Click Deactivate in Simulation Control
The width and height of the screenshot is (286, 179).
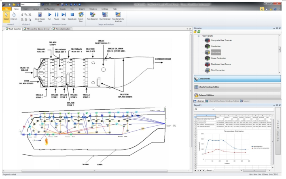[72, 16]
